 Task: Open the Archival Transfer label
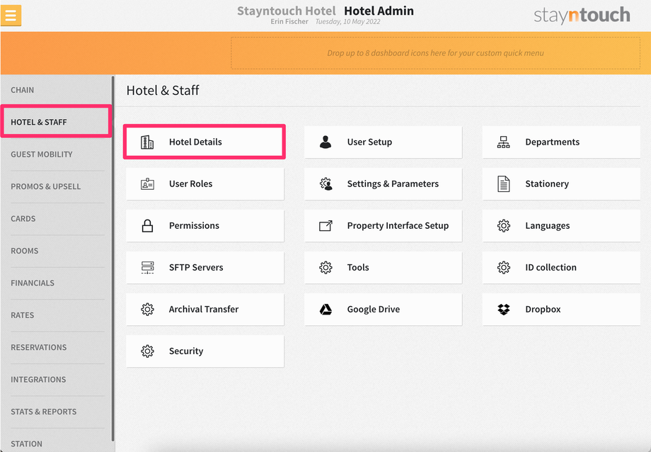[204, 310]
